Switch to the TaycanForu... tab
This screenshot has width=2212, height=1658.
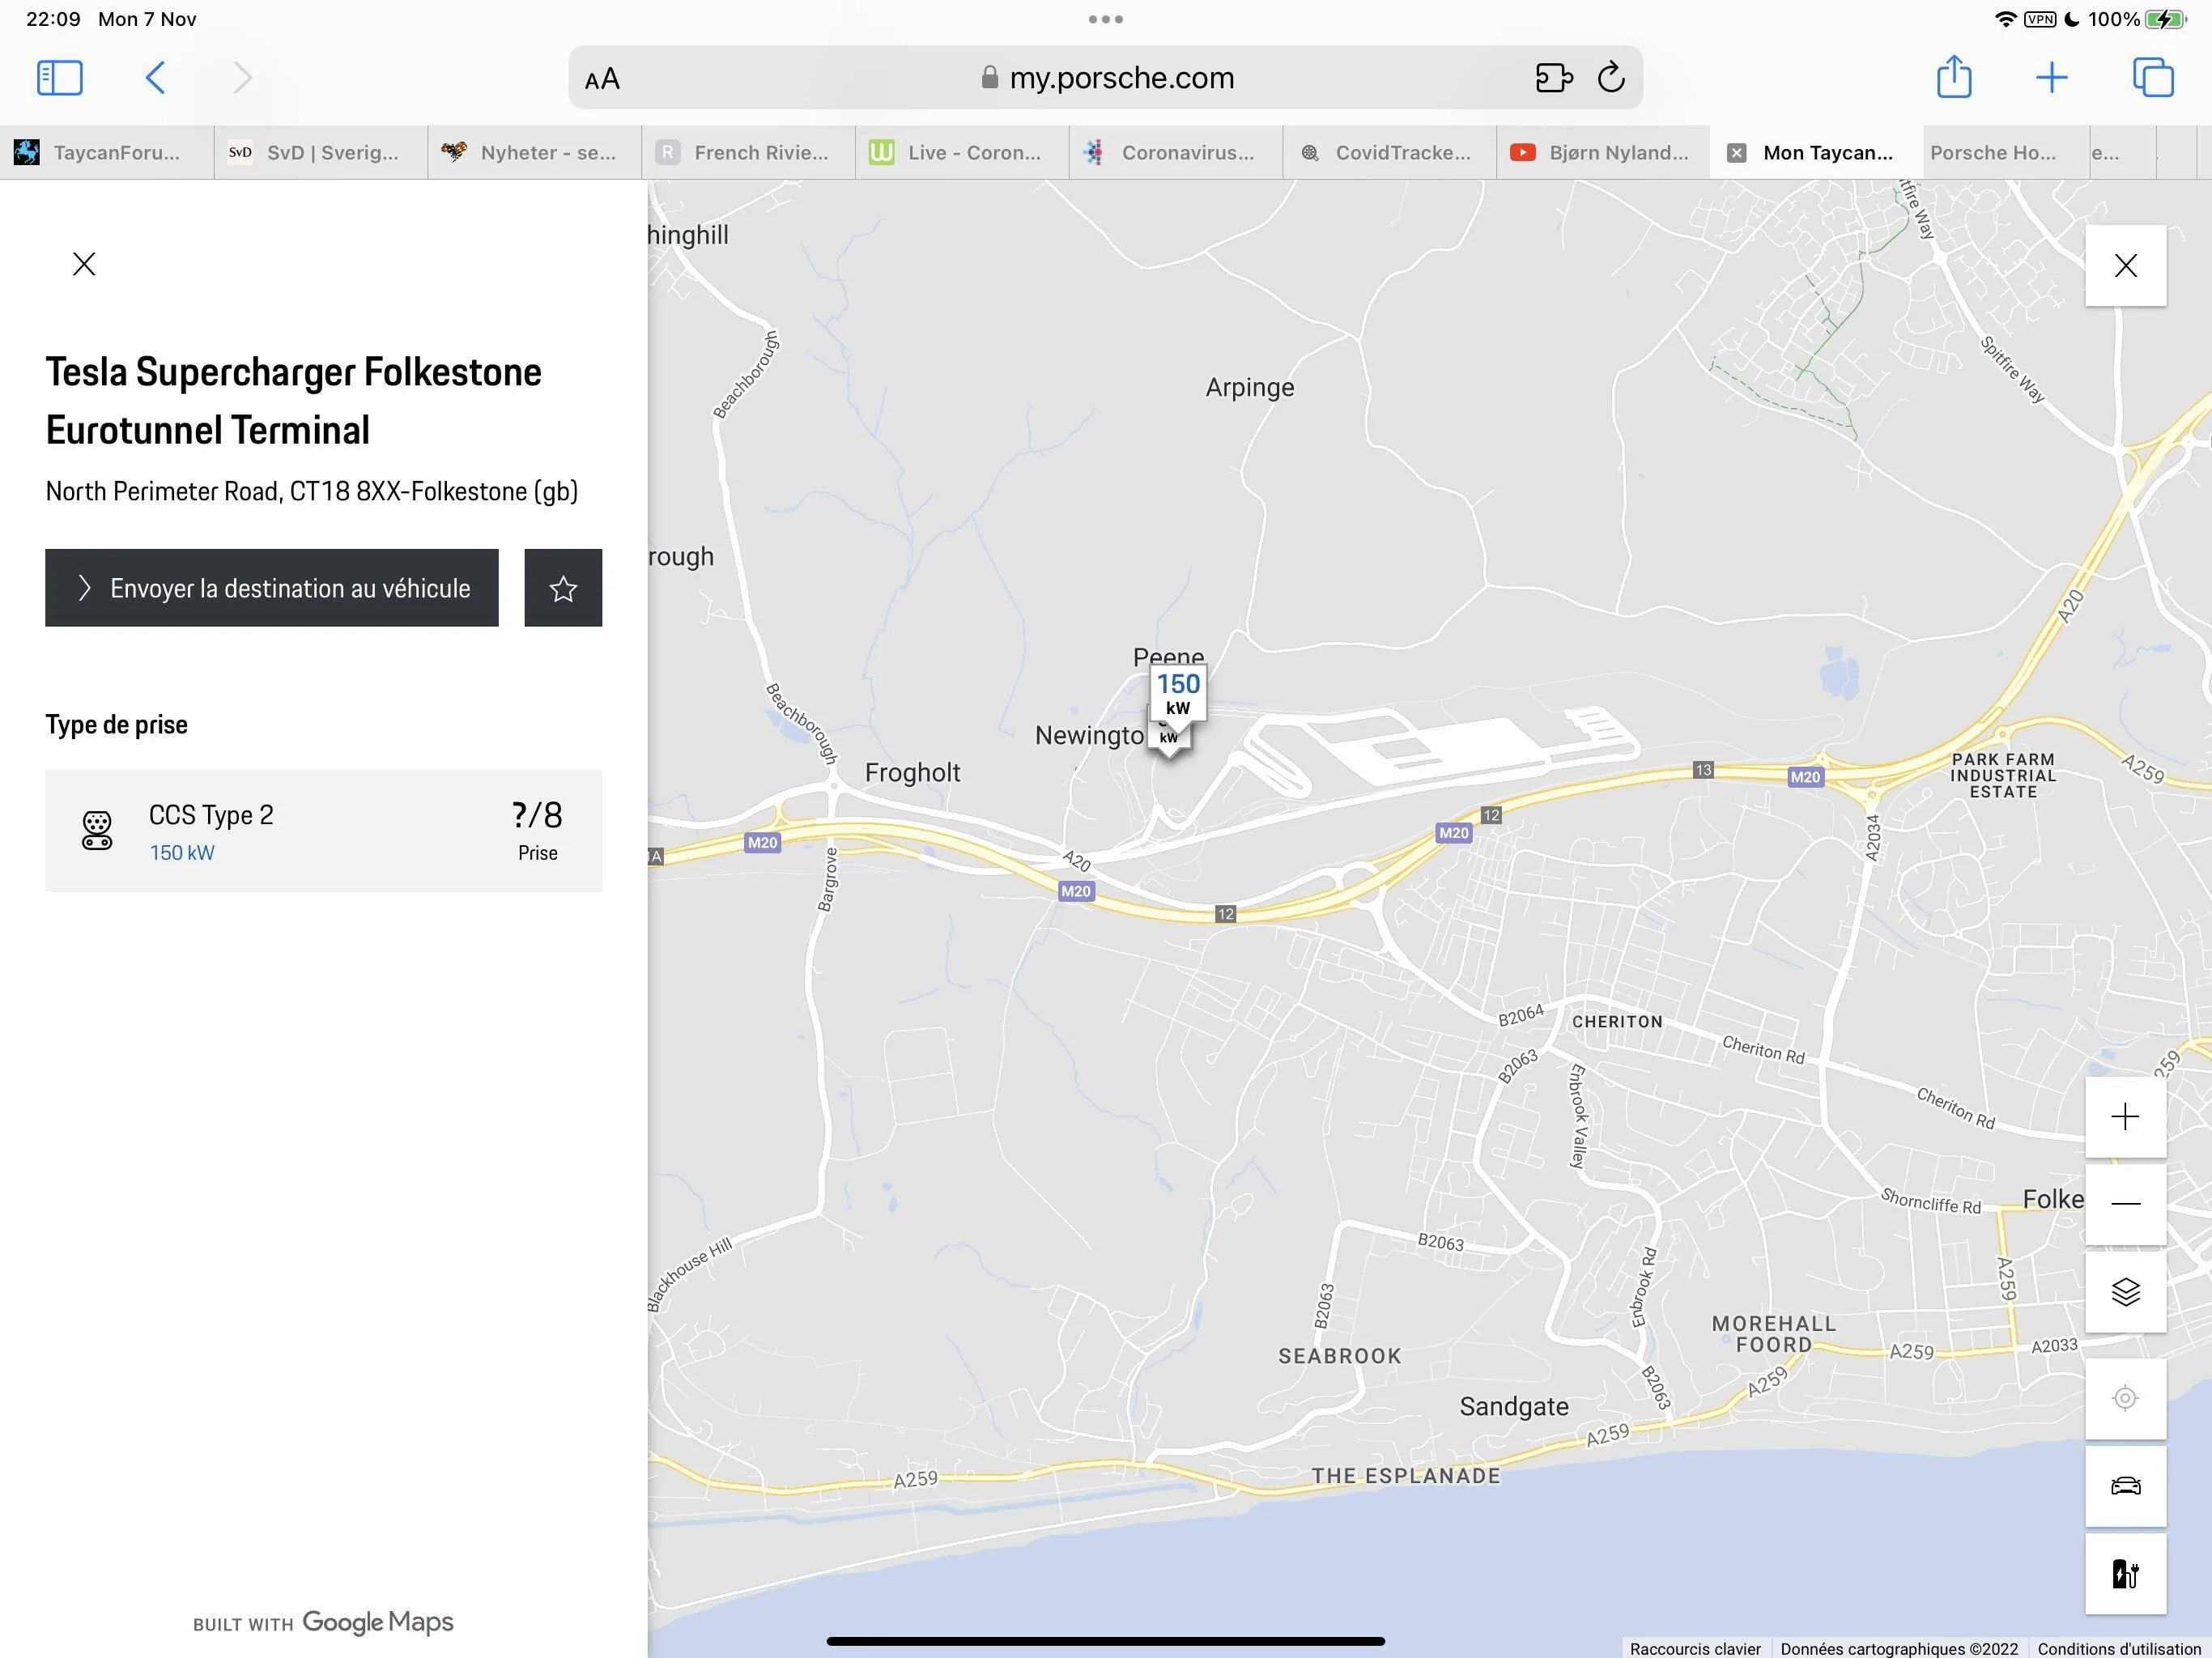pos(106,153)
